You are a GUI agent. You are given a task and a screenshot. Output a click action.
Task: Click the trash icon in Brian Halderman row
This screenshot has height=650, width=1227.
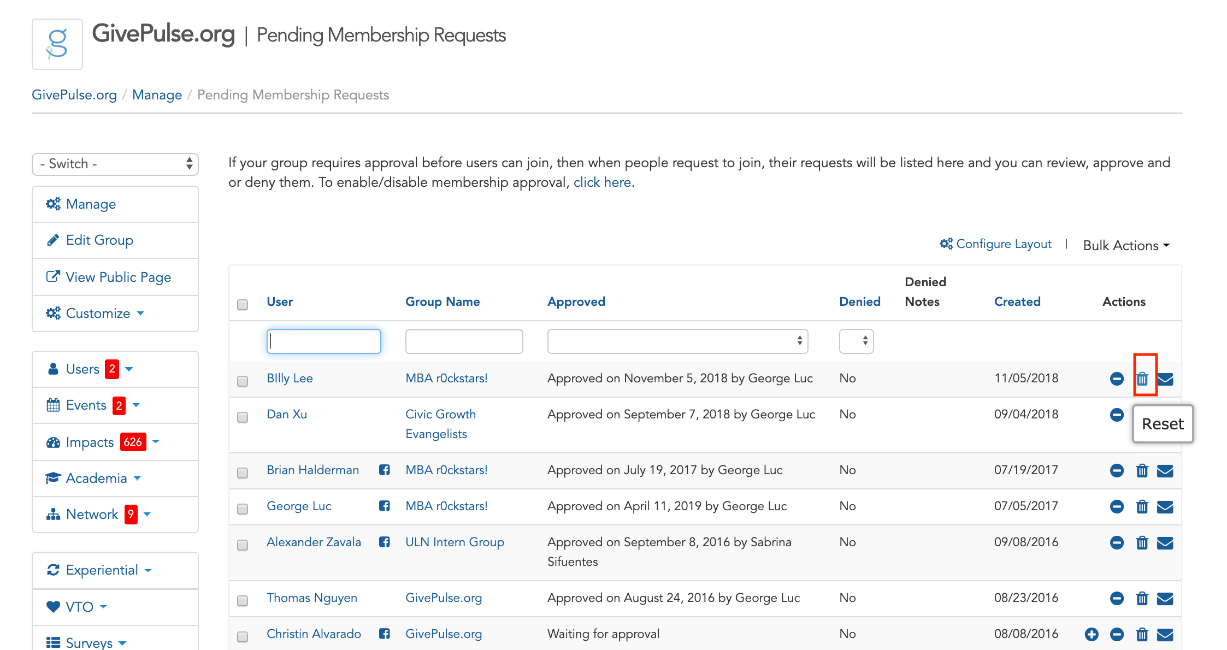pos(1142,470)
